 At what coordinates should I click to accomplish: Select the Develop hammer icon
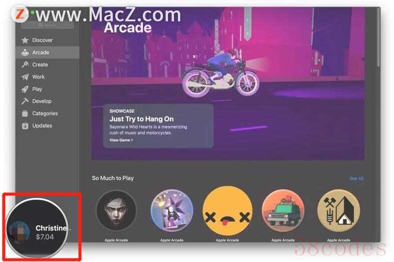[25, 101]
